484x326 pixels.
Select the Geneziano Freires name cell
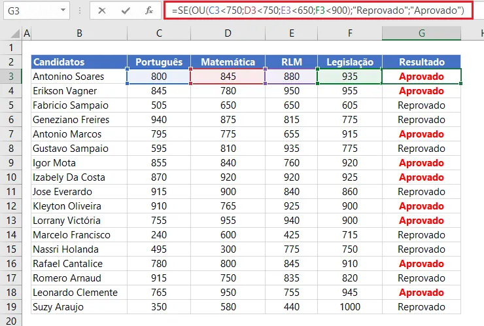click(x=79, y=120)
